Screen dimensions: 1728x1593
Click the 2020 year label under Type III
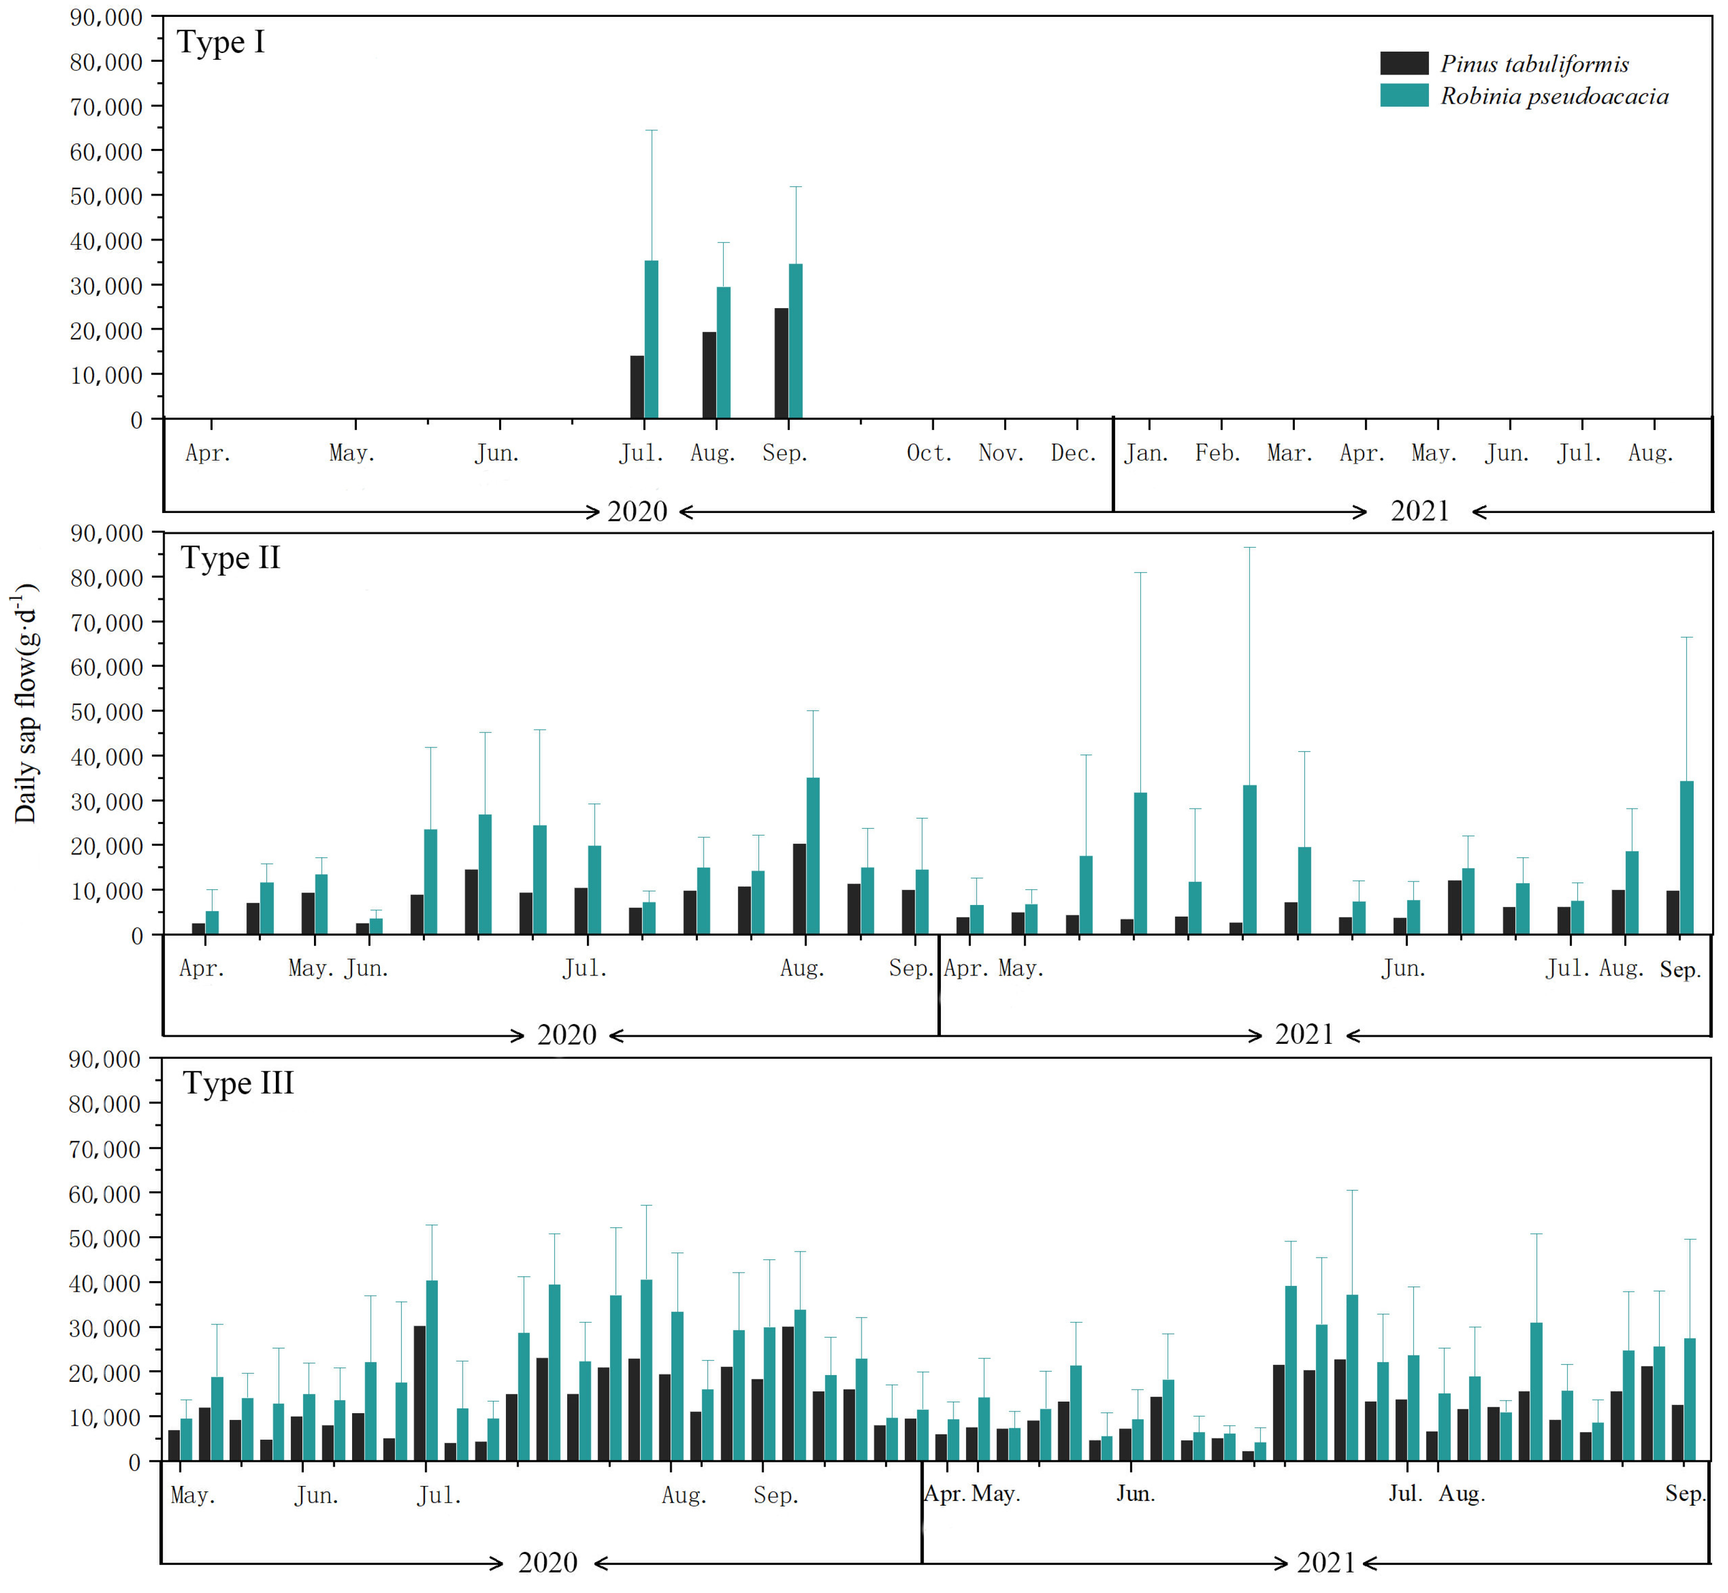coord(547,1562)
